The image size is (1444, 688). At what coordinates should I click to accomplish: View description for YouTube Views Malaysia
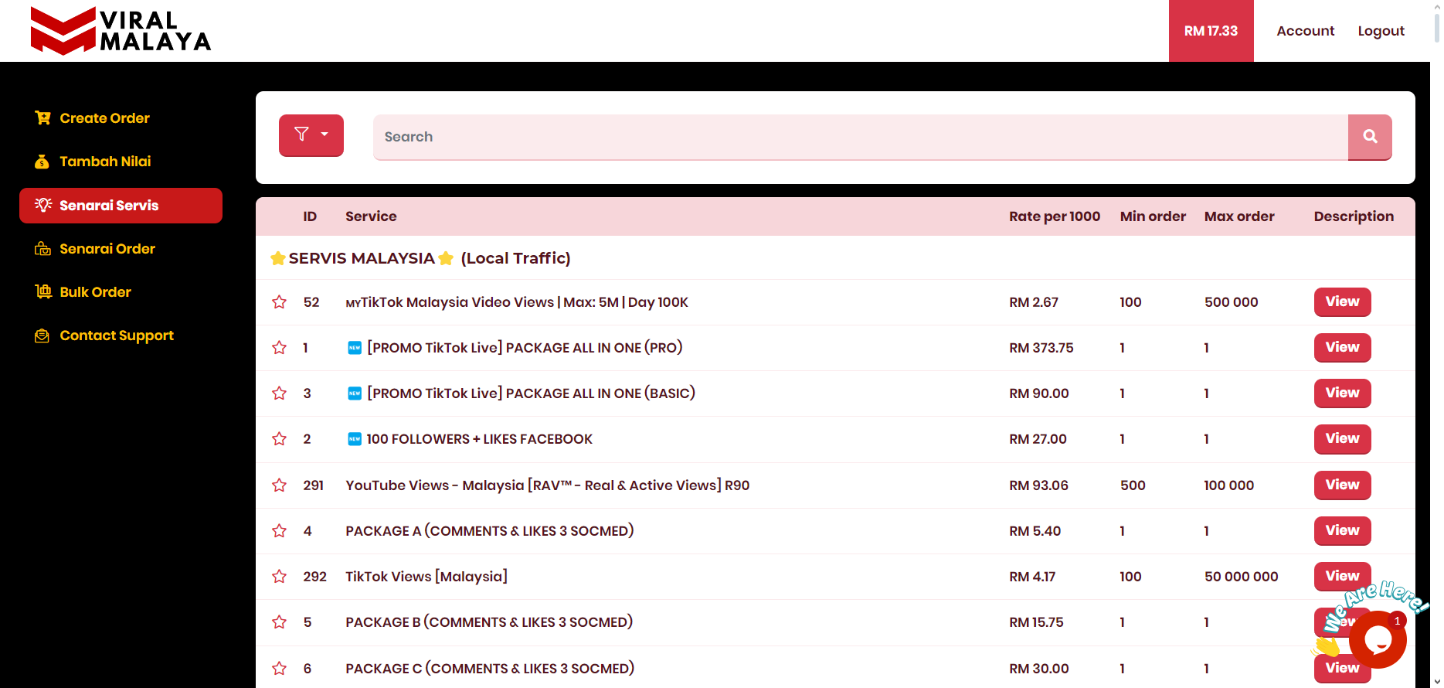[x=1342, y=485]
